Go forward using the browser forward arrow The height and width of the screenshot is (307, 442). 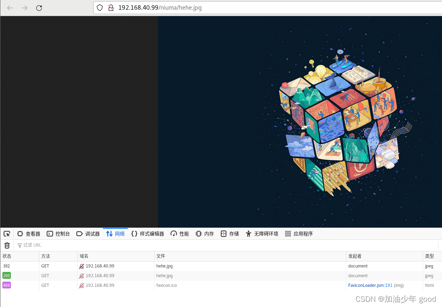[25, 8]
